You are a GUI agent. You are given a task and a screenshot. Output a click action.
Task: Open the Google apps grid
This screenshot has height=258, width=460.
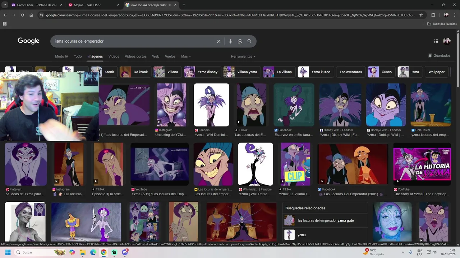[x=436, y=41]
